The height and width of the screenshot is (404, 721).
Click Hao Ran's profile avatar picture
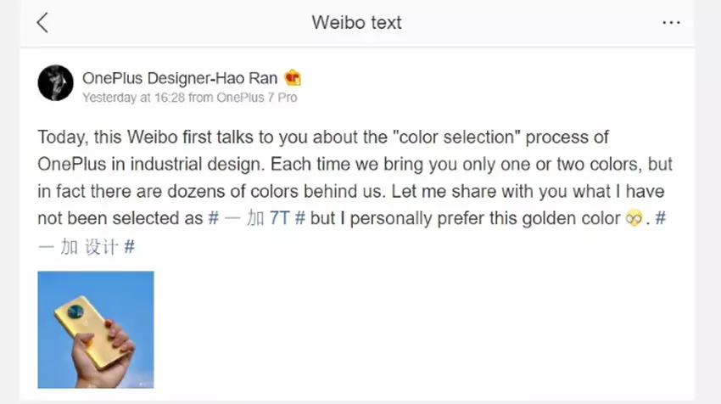[56, 82]
